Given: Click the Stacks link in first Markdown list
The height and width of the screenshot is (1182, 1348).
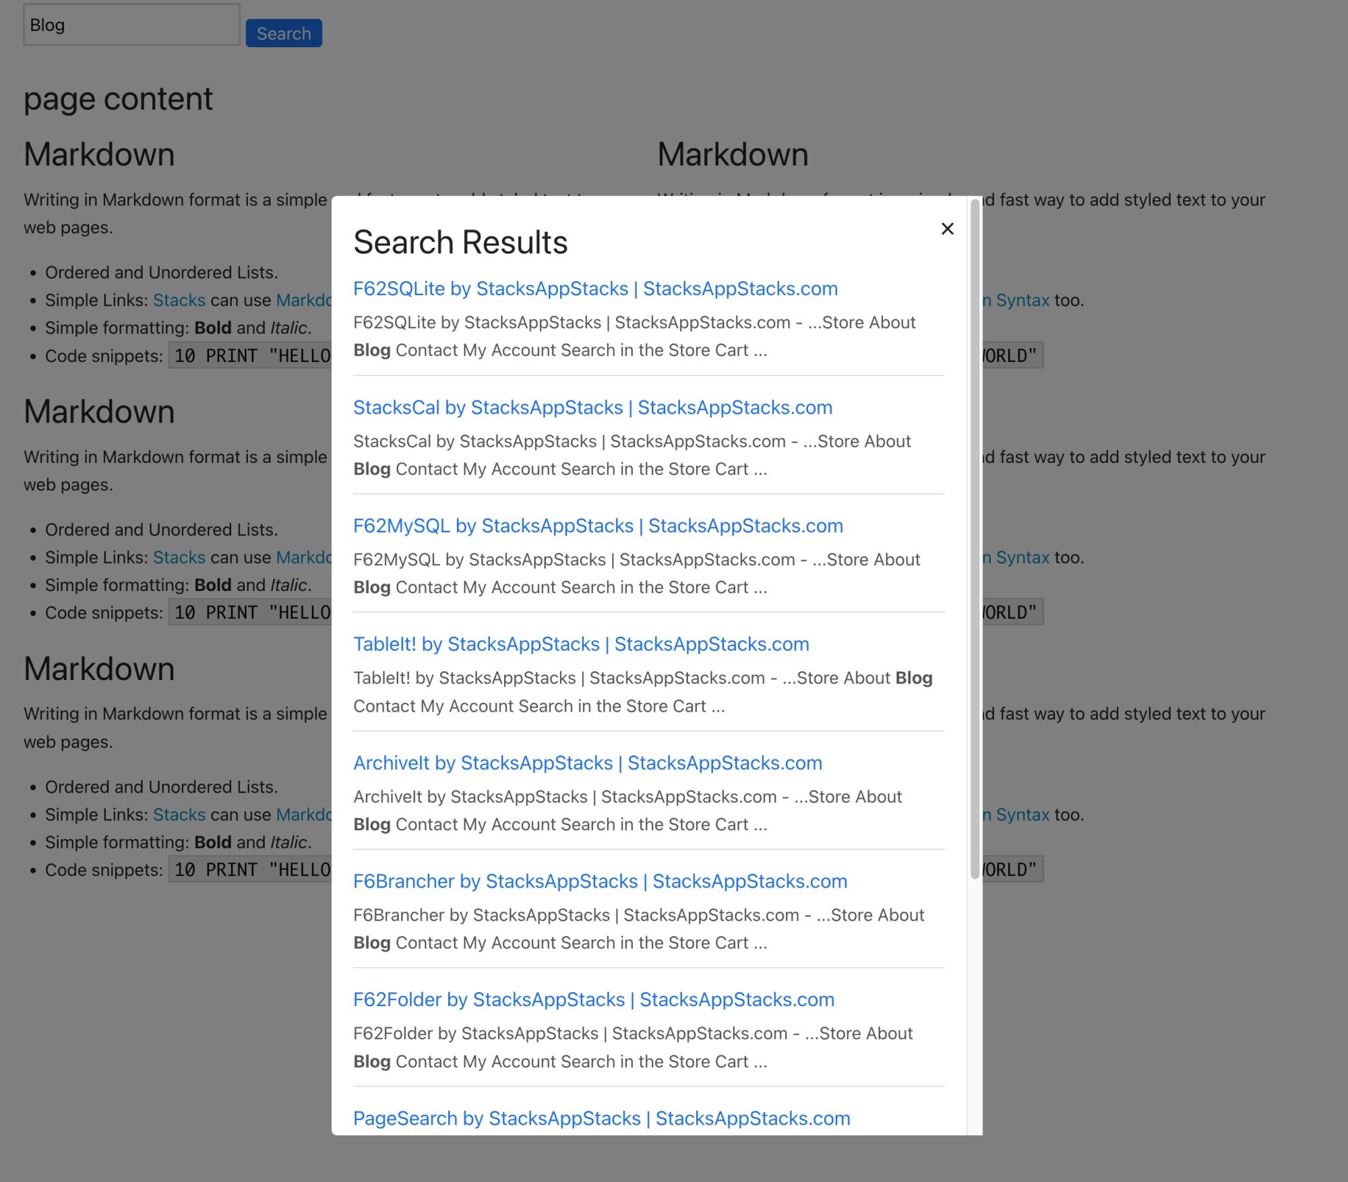Looking at the screenshot, I should pyautogui.click(x=179, y=301).
